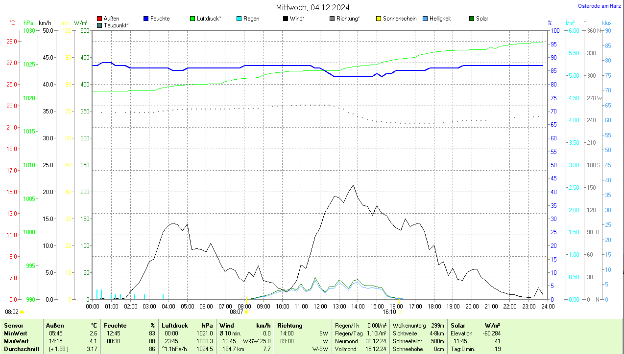Screen dimensions: 624x354
Task: Open the Osterode am Harz link
Action: click(600, 6)
